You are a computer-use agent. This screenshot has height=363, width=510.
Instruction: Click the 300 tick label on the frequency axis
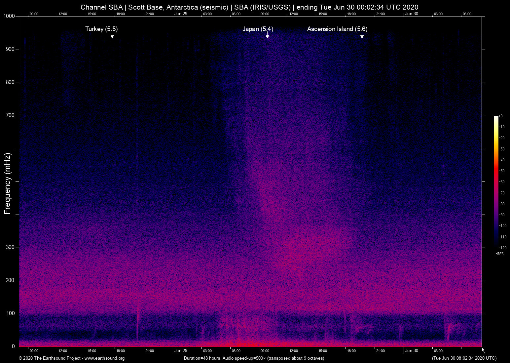(10, 247)
